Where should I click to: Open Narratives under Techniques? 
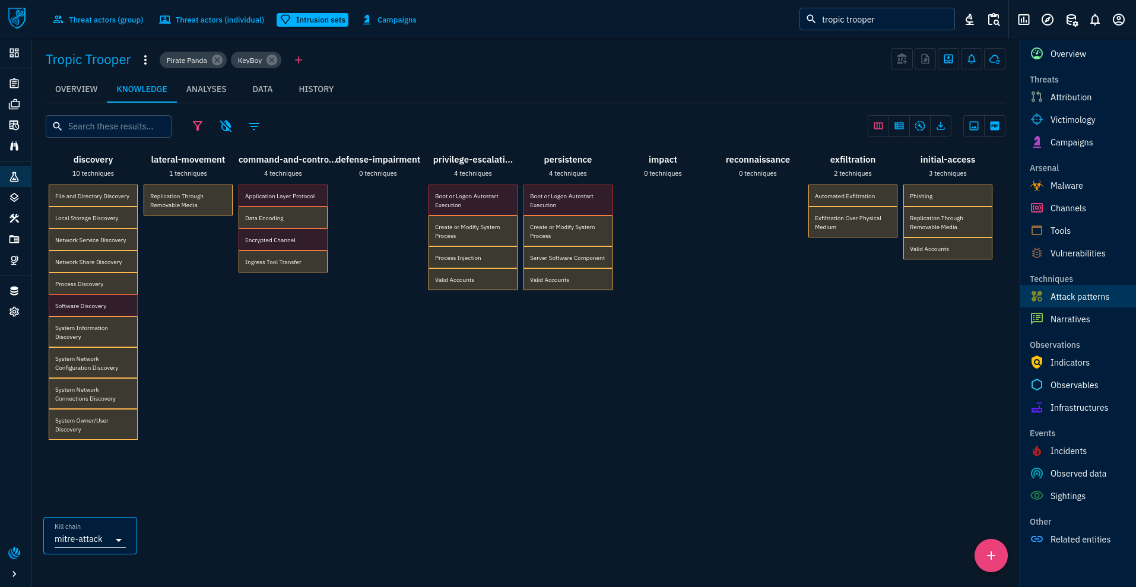pyautogui.click(x=1078, y=319)
